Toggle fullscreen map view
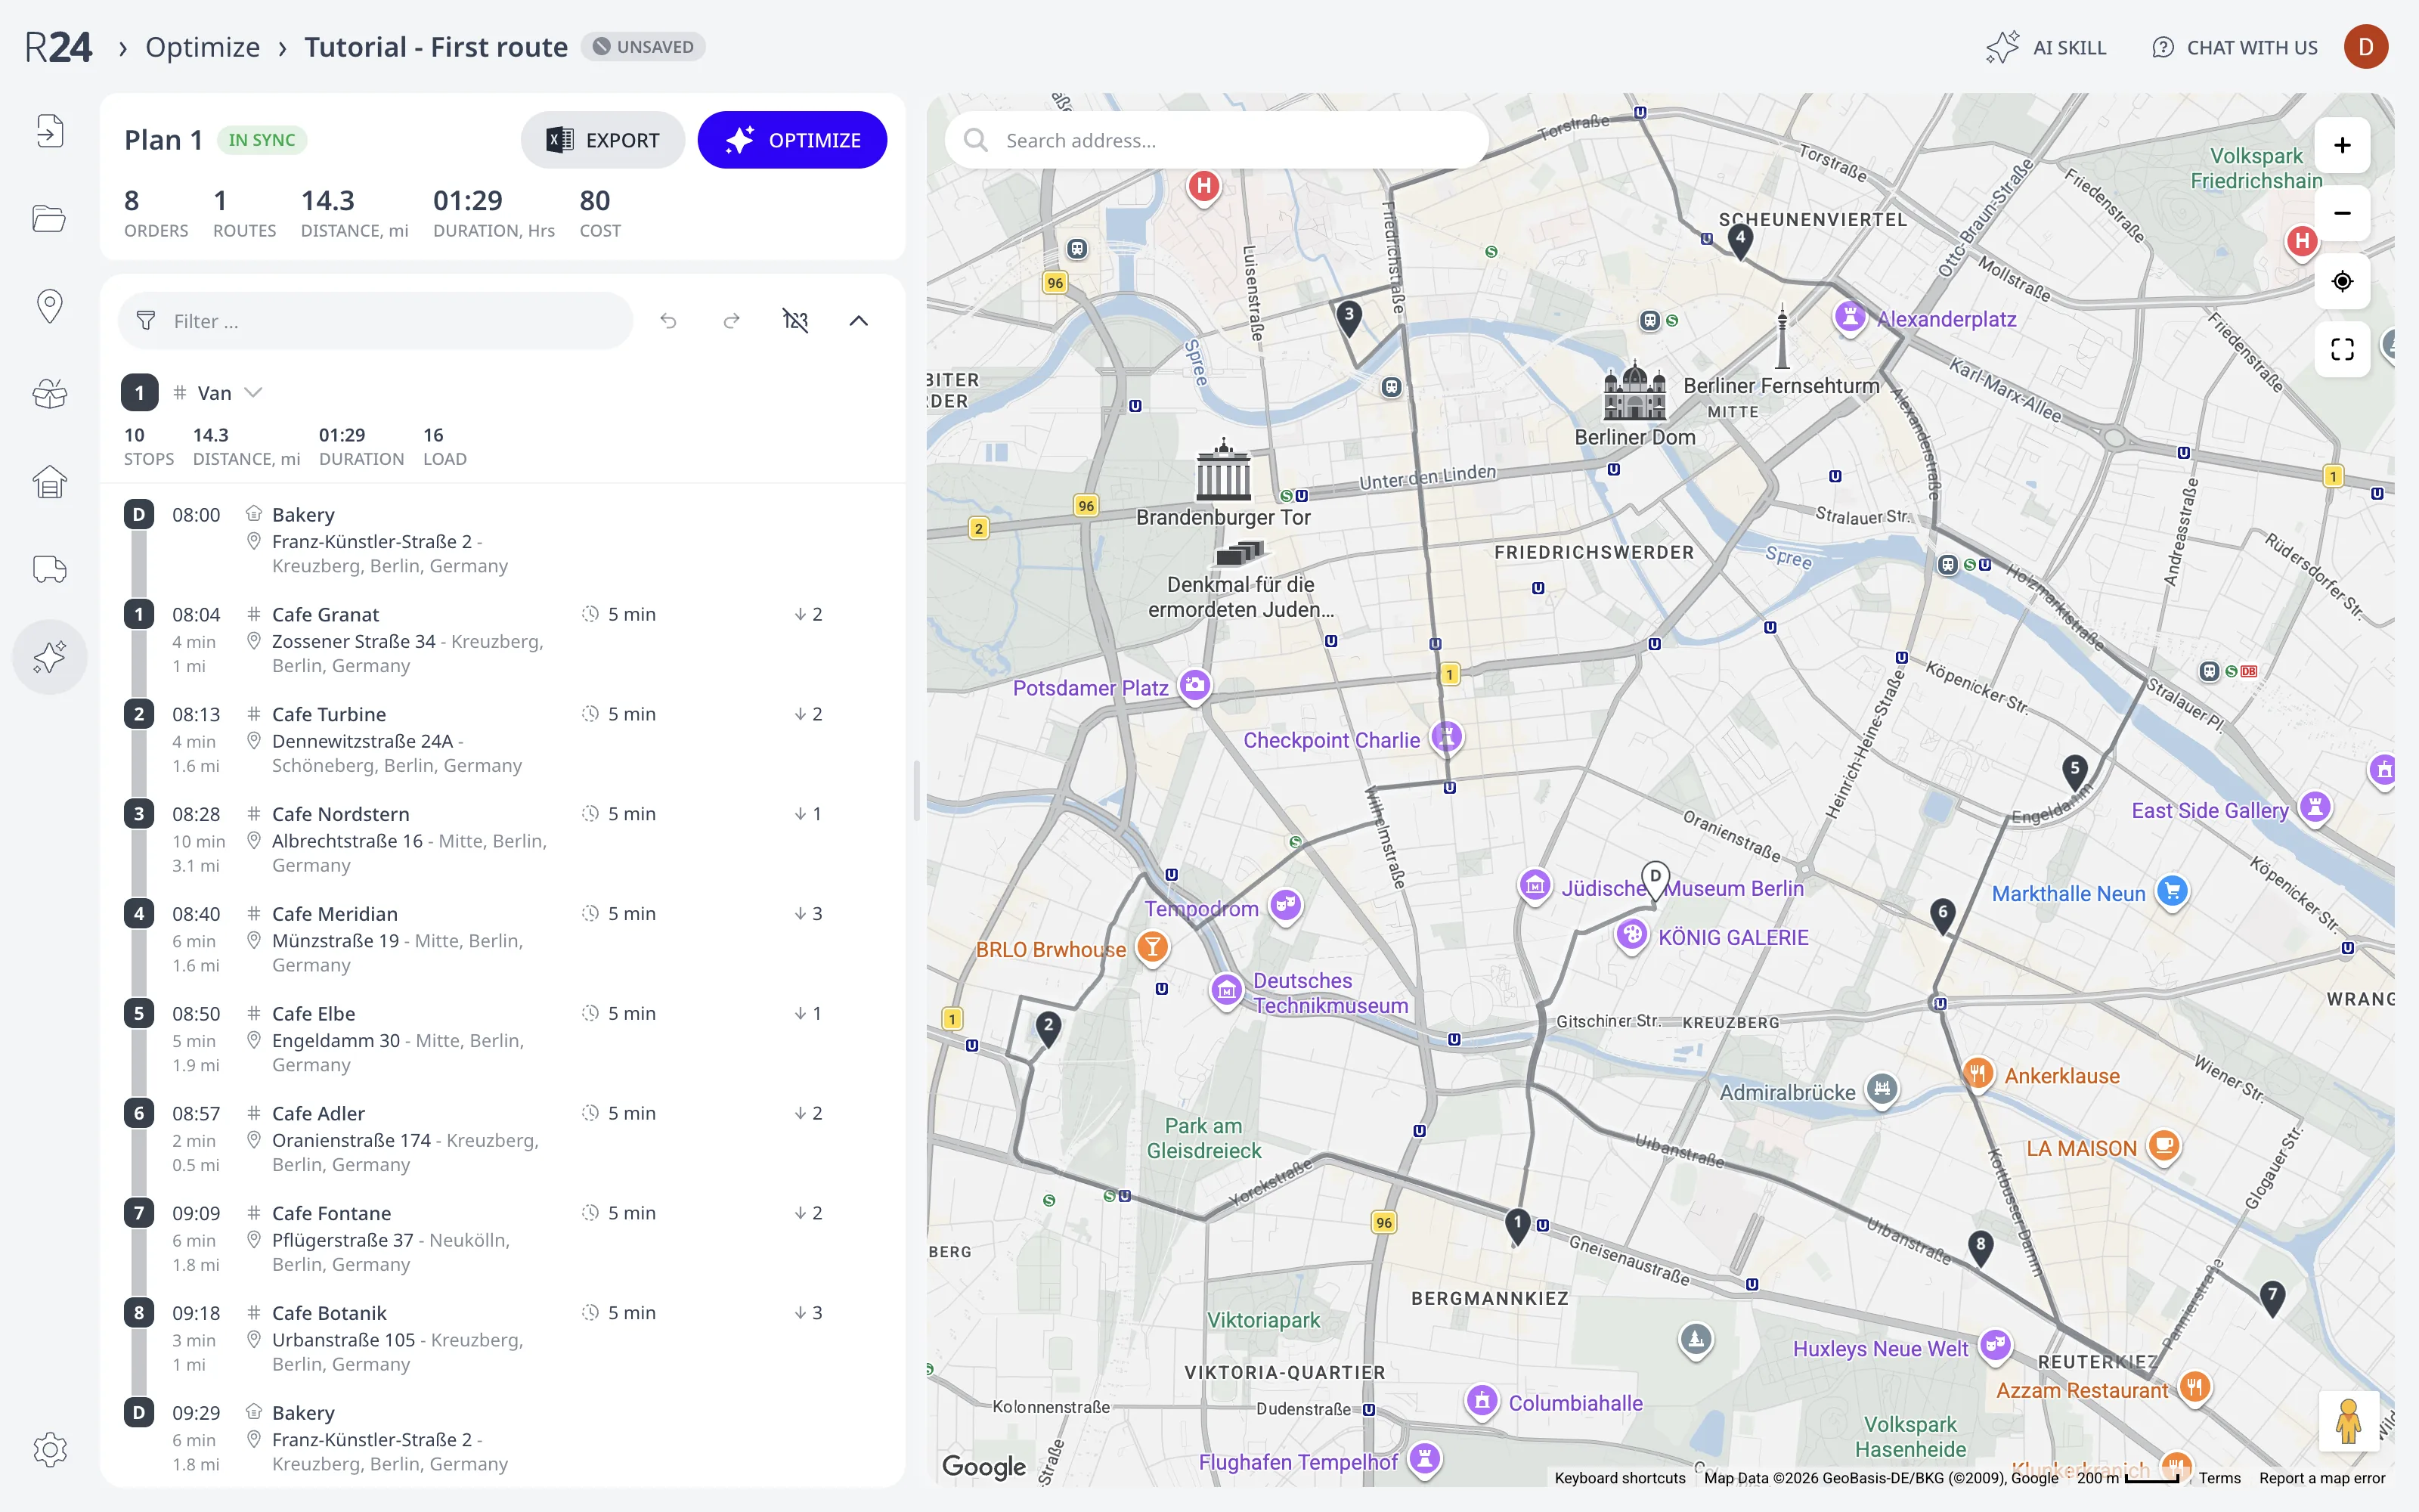Viewport: 2419px width, 1512px height. tap(2342, 349)
